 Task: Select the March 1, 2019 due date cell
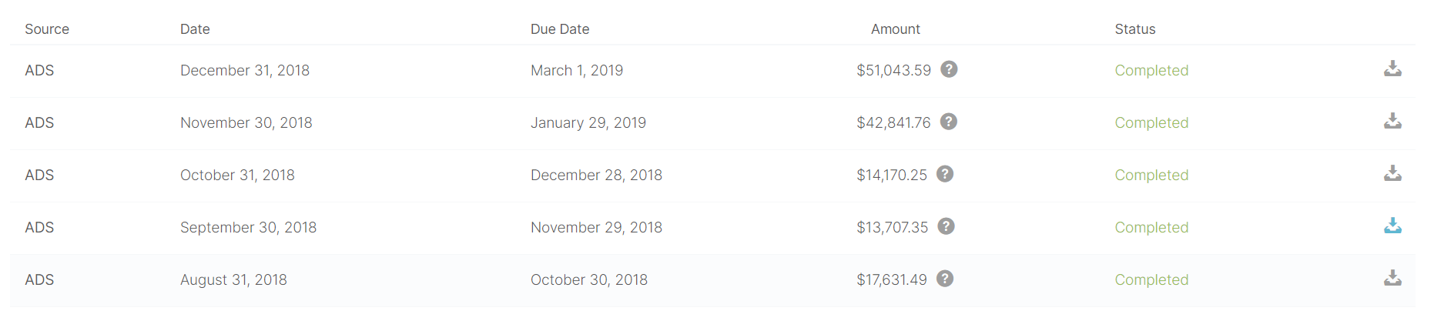click(x=577, y=70)
